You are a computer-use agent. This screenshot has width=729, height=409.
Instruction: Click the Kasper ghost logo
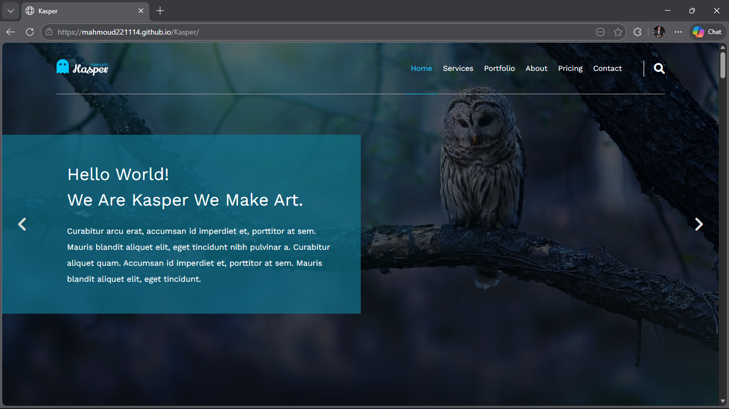[82, 67]
